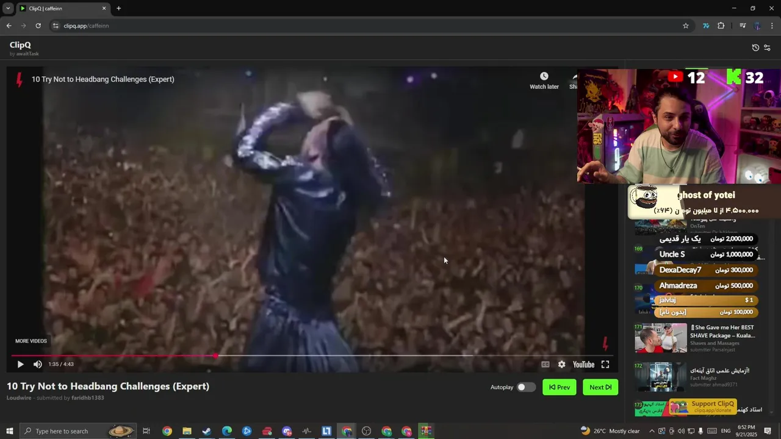Viewport: 781px width, 439px height.
Task: Enter fullscreen video mode
Action: point(605,365)
